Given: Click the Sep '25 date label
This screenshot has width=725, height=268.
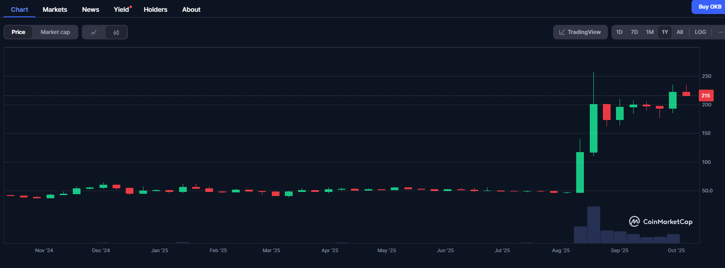Looking at the screenshot, I should tap(620, 250).
